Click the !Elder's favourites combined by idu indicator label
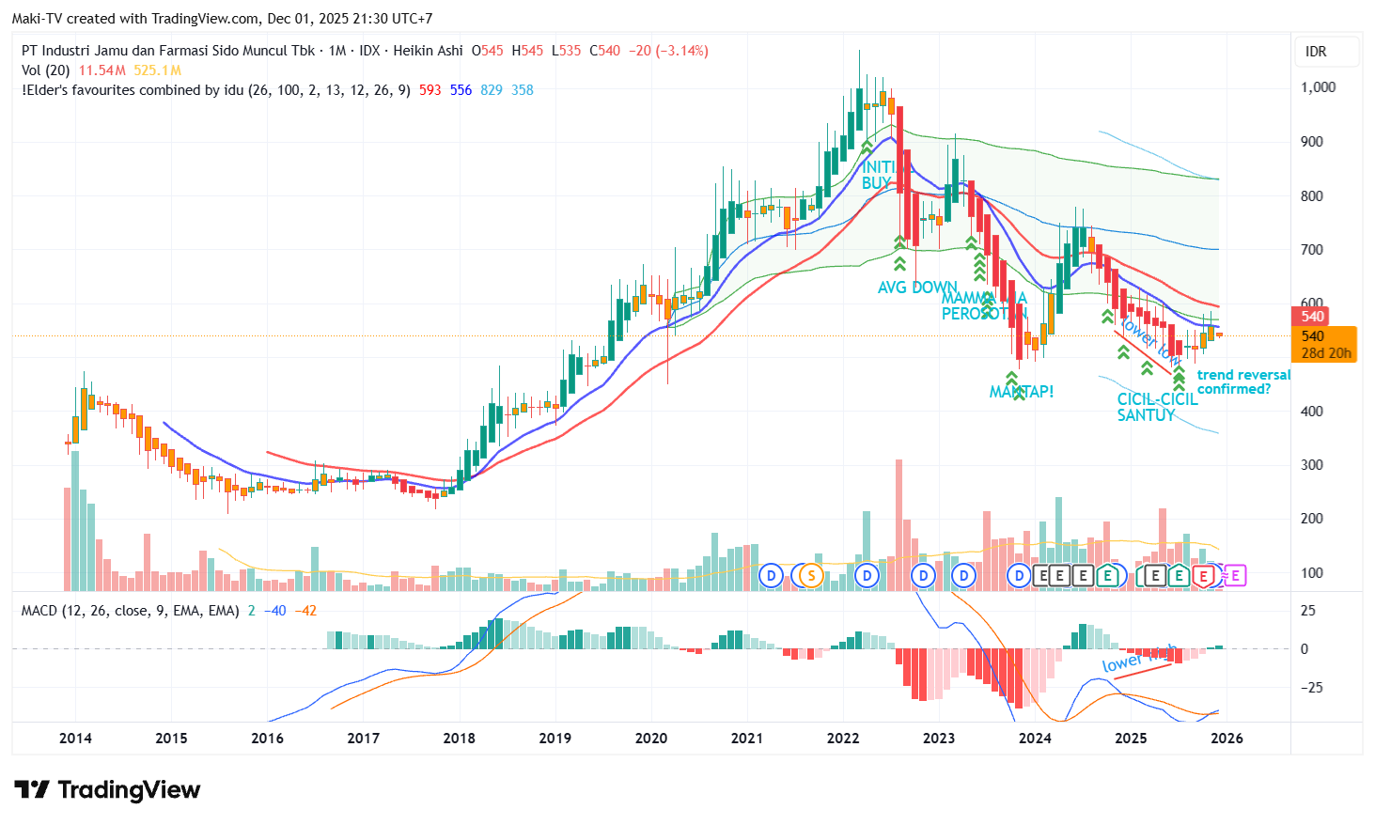Image resolution: width=1375 pixels, height=825 pixels. coord(216,90)
